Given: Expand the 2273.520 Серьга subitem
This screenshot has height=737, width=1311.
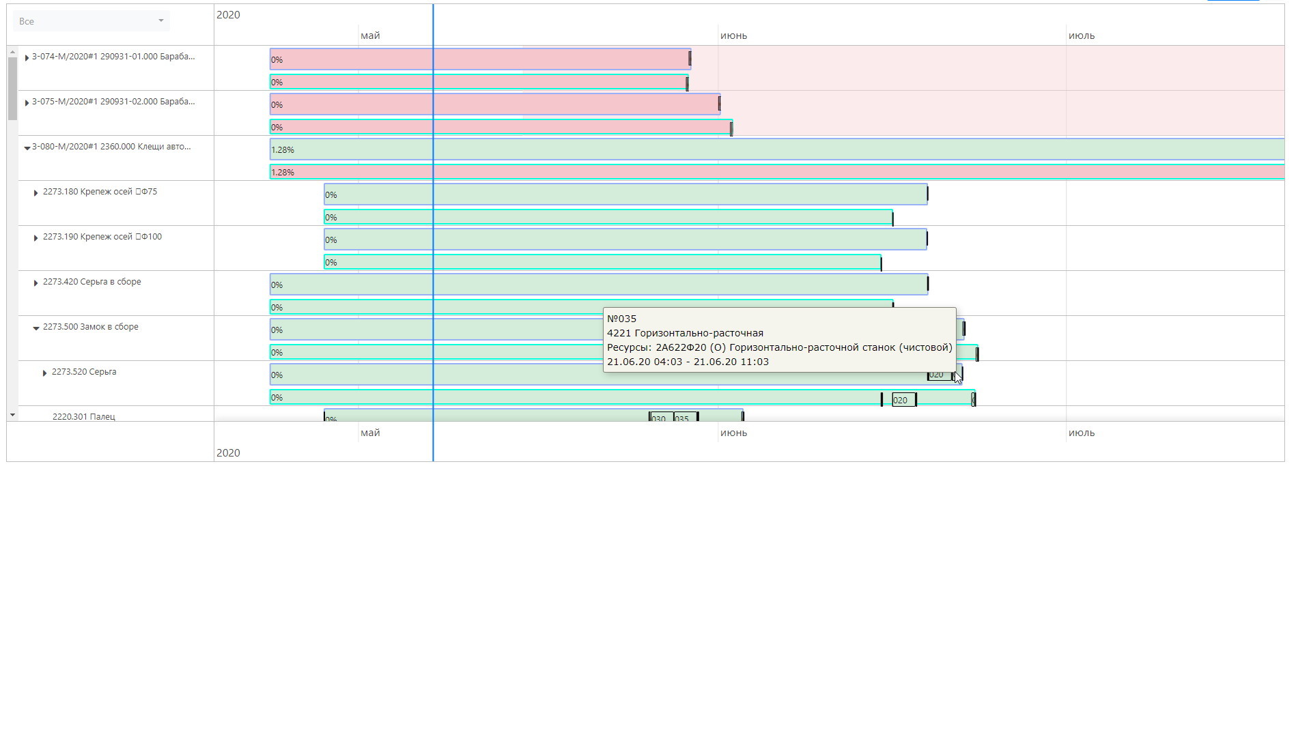Looking at the screenshot, I should coord(44,373).
